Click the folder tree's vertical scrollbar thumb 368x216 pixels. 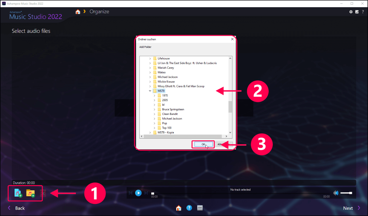click(x=230, y=107)
